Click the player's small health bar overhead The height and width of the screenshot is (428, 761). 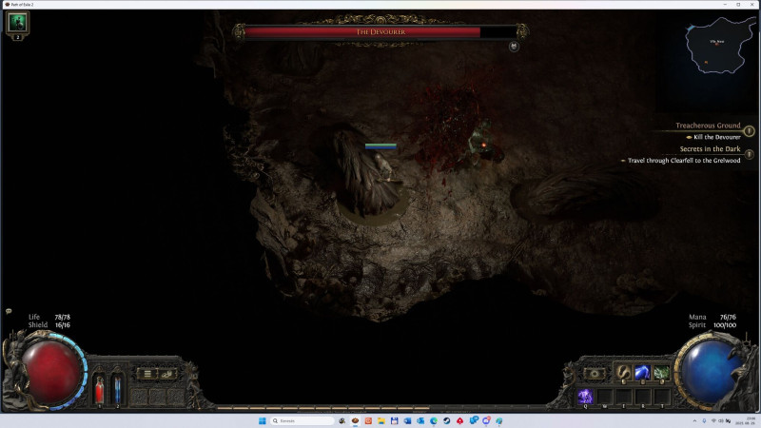pyautogui.click(x=381, y=146)
